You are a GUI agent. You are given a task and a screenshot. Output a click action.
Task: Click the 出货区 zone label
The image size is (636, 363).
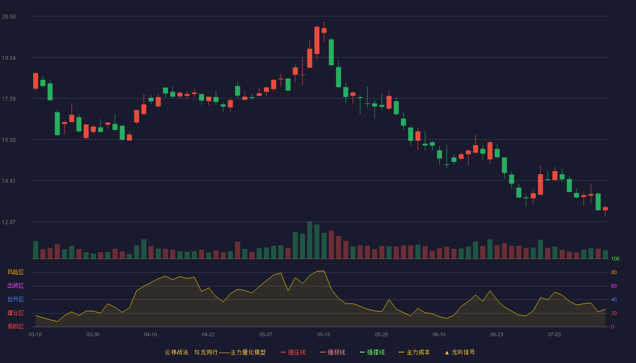click(15, 286)
